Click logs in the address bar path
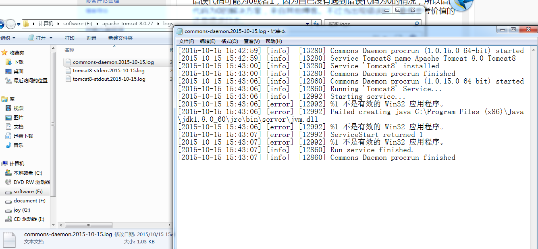 [x=168, y=24]
